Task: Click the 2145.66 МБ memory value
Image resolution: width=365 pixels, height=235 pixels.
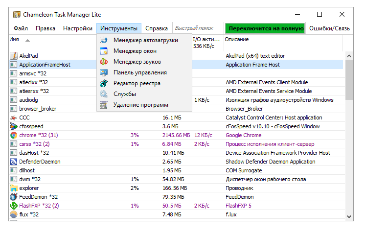Action: (176, 135)
